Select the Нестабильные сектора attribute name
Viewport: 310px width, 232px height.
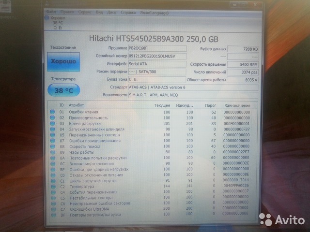(x=91, y=198)
